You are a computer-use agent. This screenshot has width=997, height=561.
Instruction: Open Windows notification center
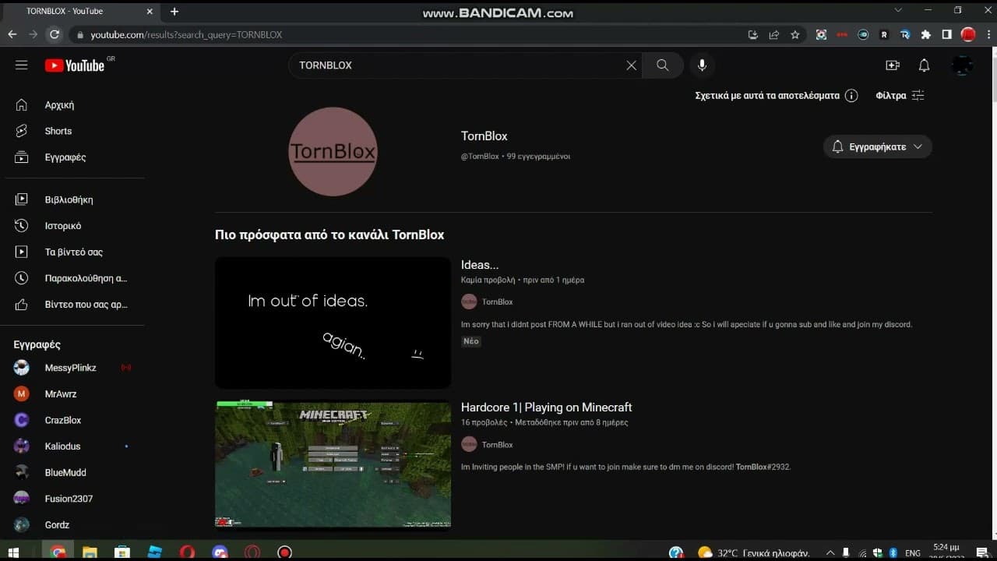[982, 553]
